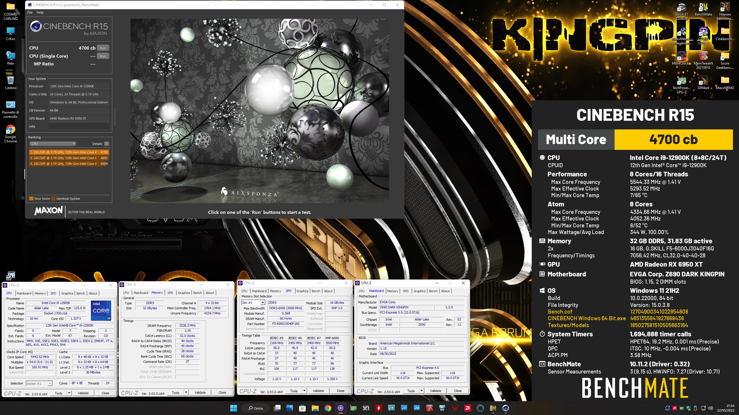Select top ranking entry scoring 4700
The image size is (739, 415).
pyautogui.click(x=69, y=152)
